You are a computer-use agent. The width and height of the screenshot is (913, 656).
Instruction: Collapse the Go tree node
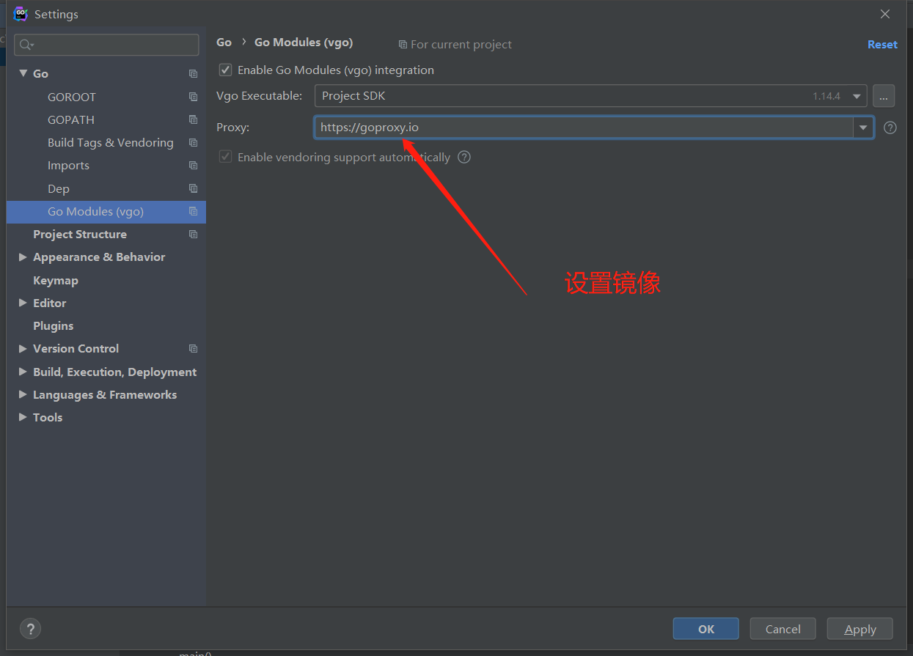[x=23, y=73]
